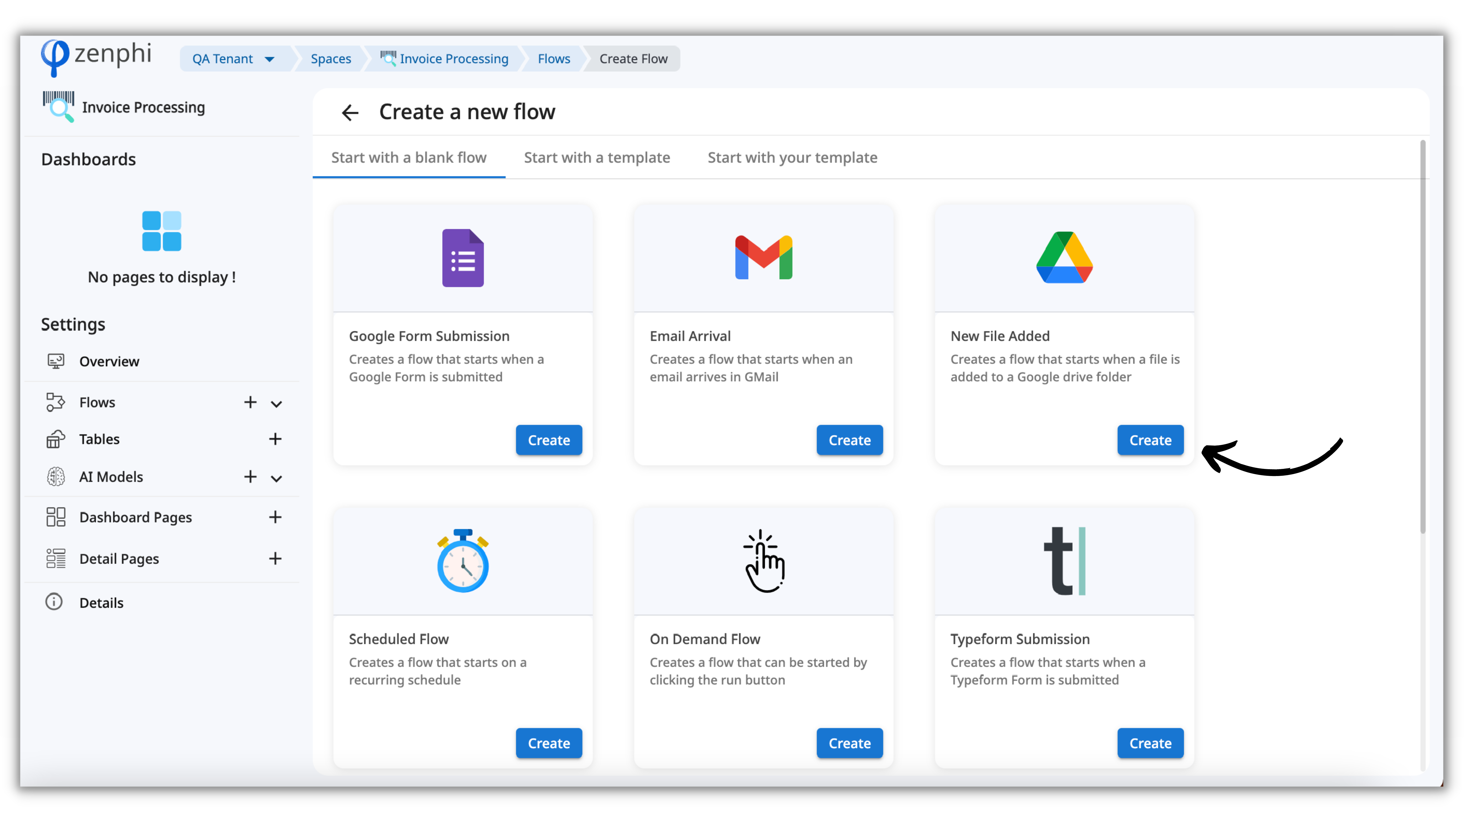Add a new table with Tables plus icon
This screenshot has height=823, width=1464.
[275, 439]
